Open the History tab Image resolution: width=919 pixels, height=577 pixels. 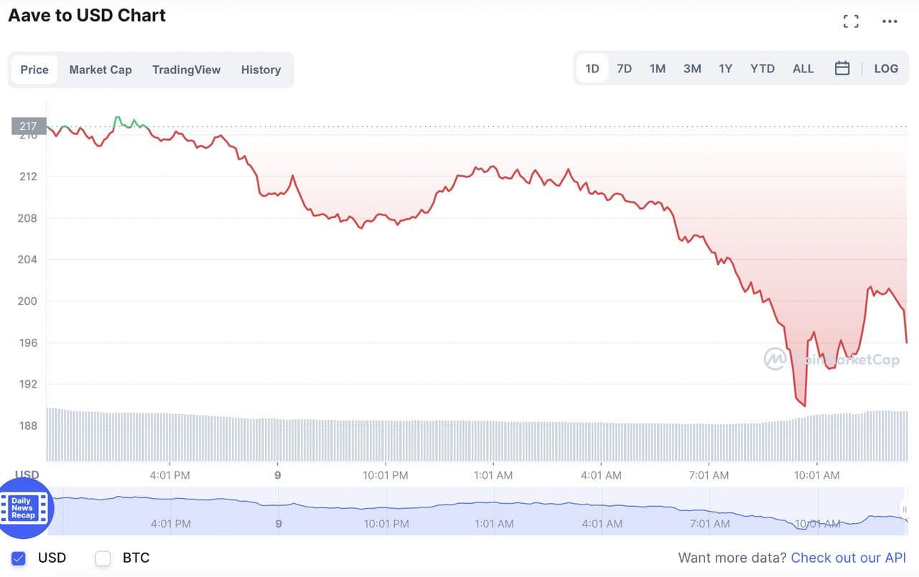pyautogui.click(x=261, y=70)
